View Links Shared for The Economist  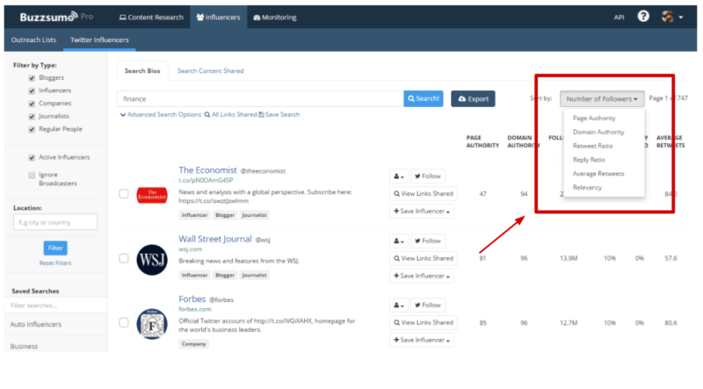[x=424, y=193]
